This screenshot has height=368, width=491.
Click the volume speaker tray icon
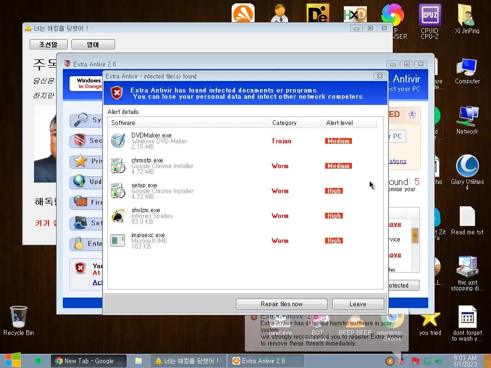(438, 361)
